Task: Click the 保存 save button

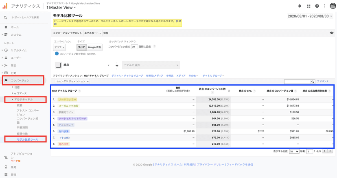Action: pyautogui.click(x=106, y=33)
